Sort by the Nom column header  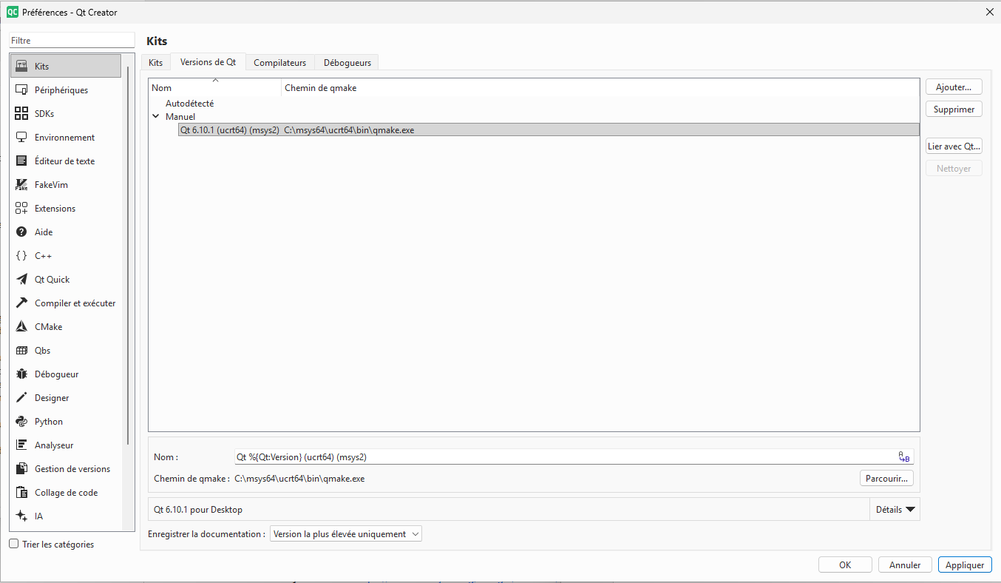[215, 87]
